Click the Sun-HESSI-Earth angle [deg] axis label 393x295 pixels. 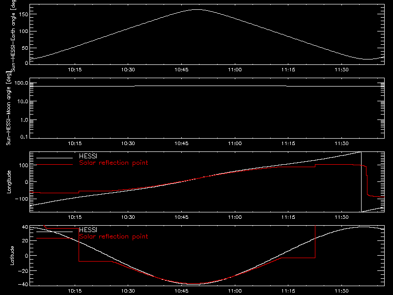(13, 36)
